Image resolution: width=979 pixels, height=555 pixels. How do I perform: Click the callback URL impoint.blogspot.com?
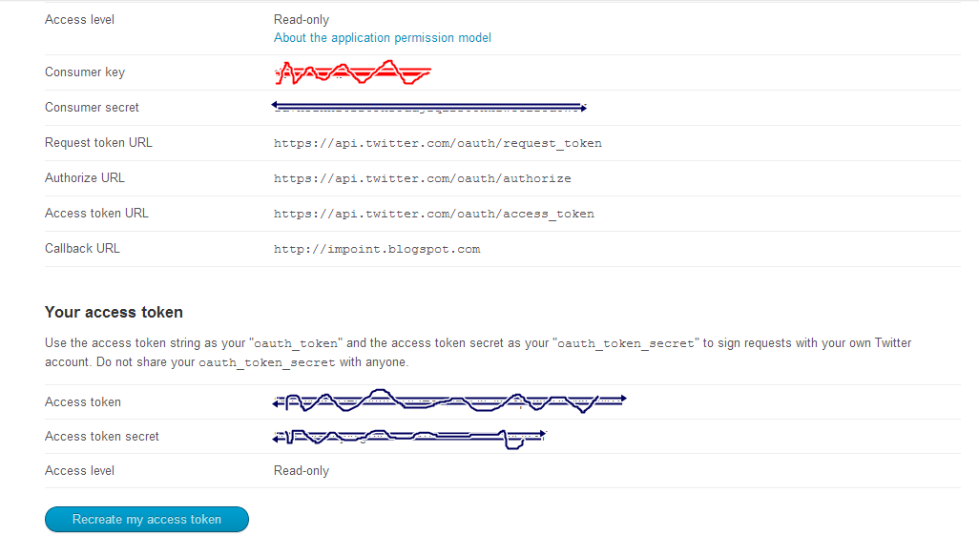(376, 249)
